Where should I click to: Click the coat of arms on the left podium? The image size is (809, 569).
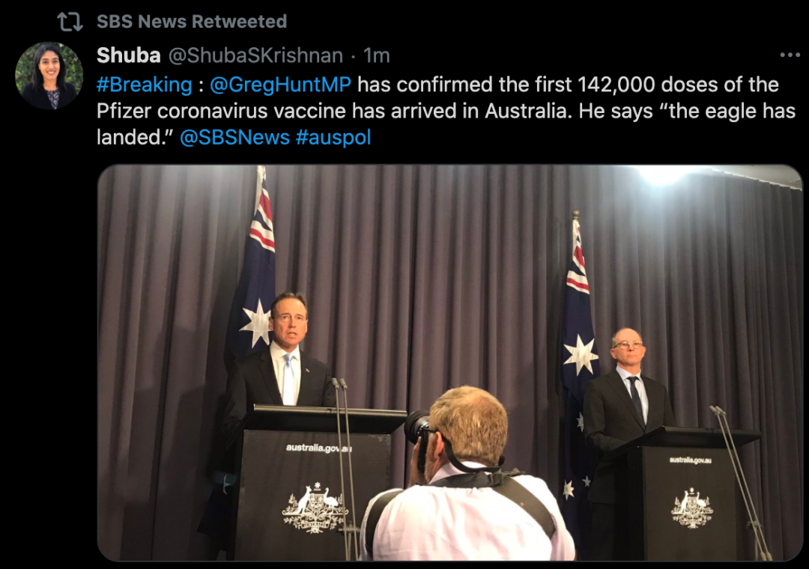pos(315,509)
